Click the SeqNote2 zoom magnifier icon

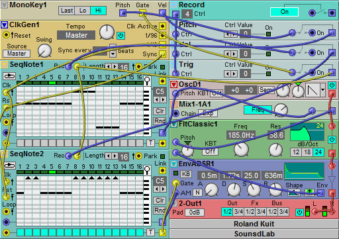click(147, 170)
